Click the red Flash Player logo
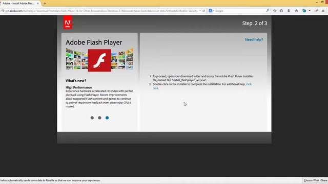This screenshot has width=328, height=184. (99, 60)
